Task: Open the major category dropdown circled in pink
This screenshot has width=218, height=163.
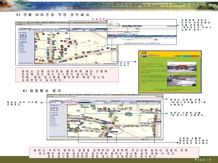Action: pyautogui.click(x=70, y=103)
